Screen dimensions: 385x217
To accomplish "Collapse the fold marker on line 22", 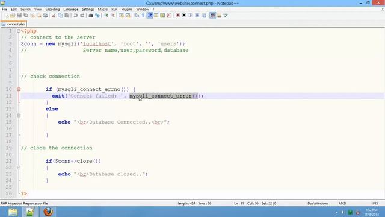I will pyautogui.click(x=19, y=168).
